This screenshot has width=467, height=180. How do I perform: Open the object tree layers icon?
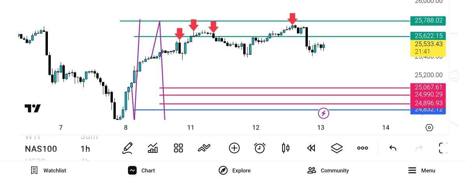(x=337, y=148)
